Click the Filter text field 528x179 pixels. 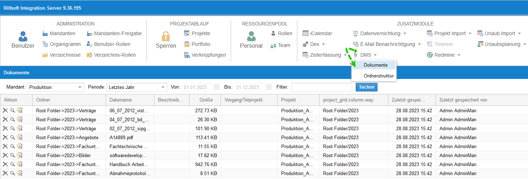[x=322, y=87]
